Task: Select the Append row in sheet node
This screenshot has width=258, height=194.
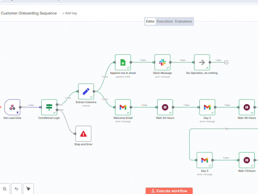Action: pos(123,62)
